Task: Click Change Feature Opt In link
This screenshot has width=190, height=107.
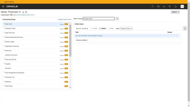Action: tap(65, 19)
